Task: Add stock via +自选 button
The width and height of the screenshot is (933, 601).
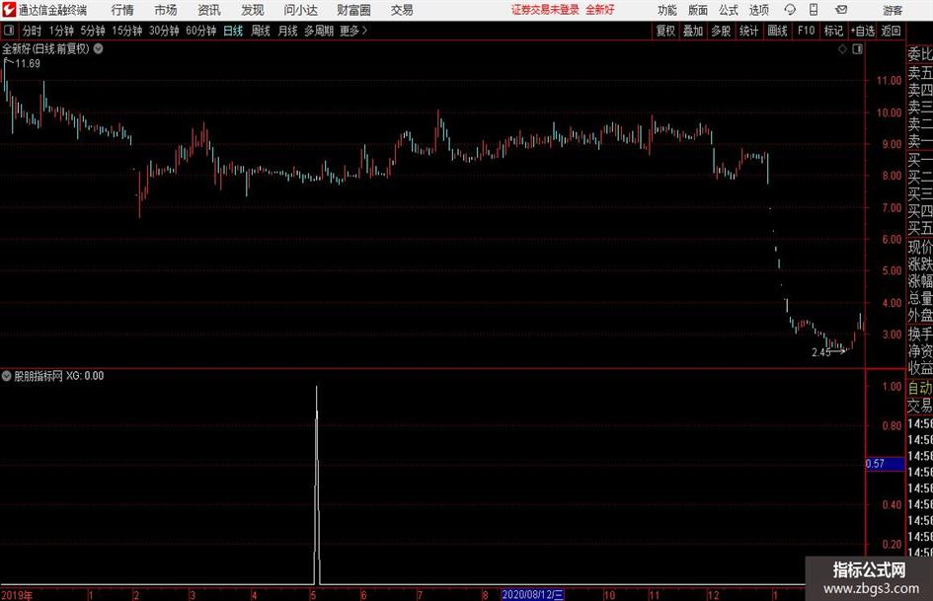Action: [862, 31]
